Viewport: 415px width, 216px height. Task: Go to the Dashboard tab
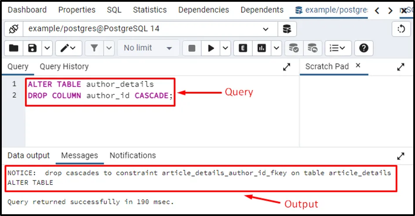[x=27, y=10]
